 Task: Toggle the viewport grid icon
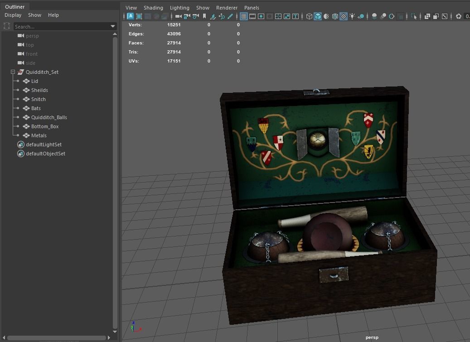tap(244, 16)
